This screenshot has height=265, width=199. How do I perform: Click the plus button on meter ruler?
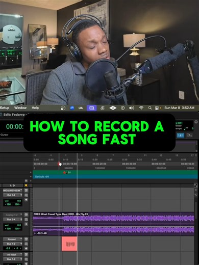(31, 177)
